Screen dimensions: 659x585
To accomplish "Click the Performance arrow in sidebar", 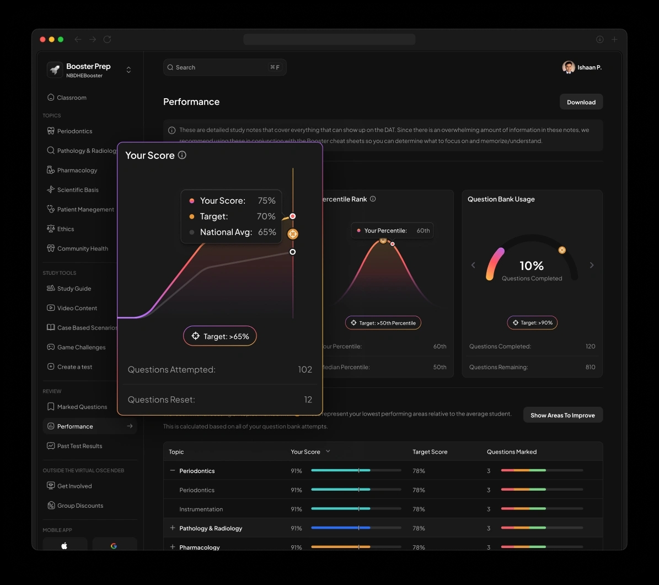I will (130, 426).
